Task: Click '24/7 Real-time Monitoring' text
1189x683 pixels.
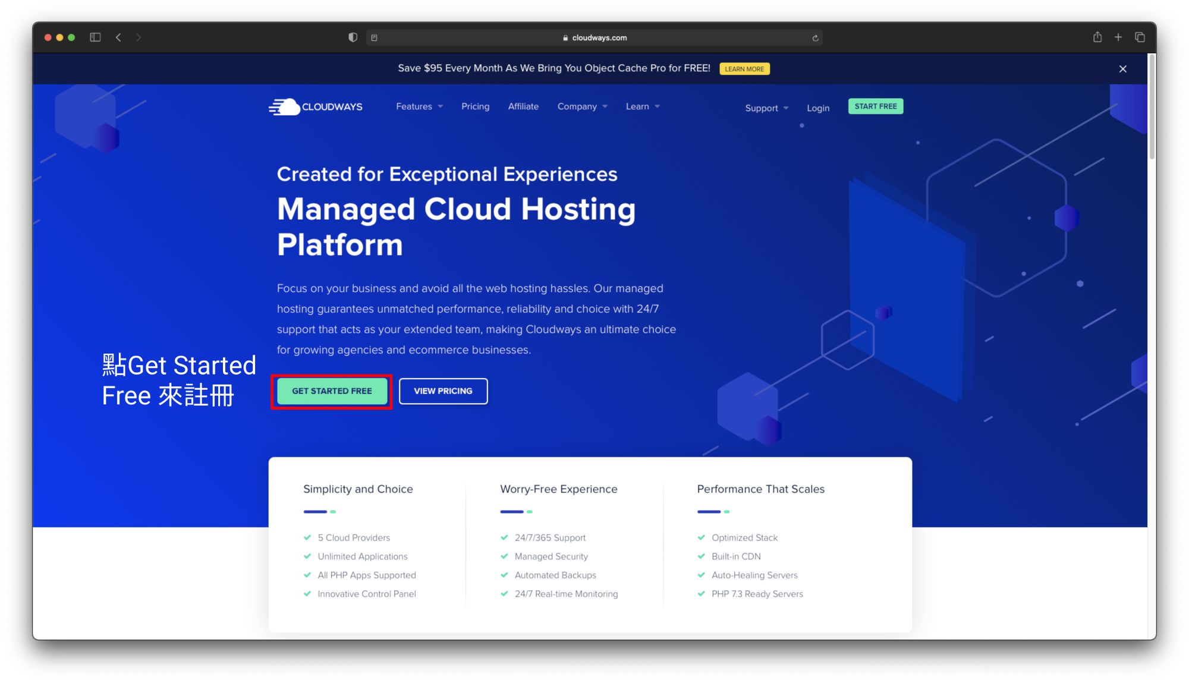Action: click(566, 594)
